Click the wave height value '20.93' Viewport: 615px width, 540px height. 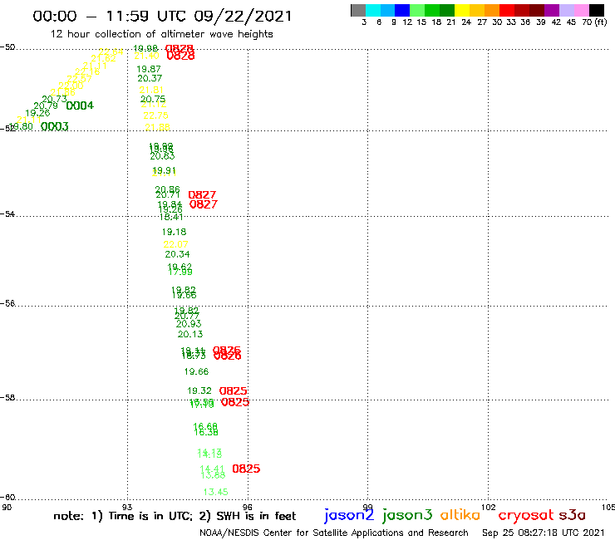click(189, 323)
